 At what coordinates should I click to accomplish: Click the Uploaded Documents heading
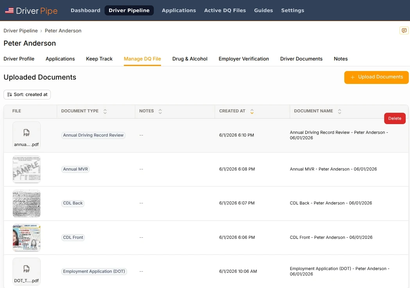tap(40, 77)
